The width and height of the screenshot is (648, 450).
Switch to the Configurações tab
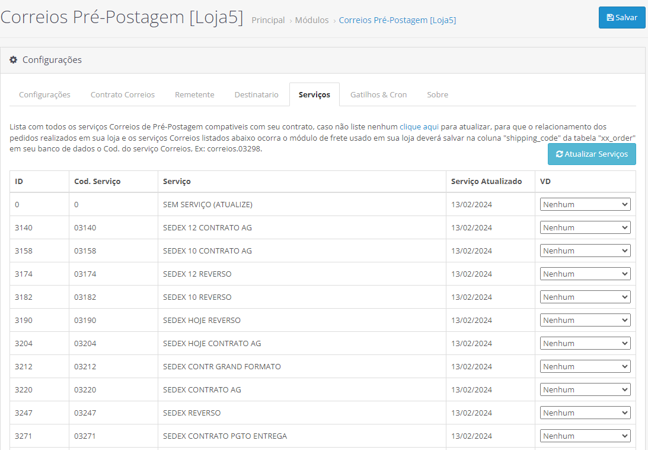click(44, 94)
